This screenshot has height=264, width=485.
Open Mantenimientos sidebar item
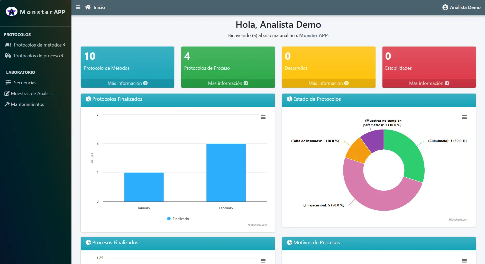coord(27,104)
